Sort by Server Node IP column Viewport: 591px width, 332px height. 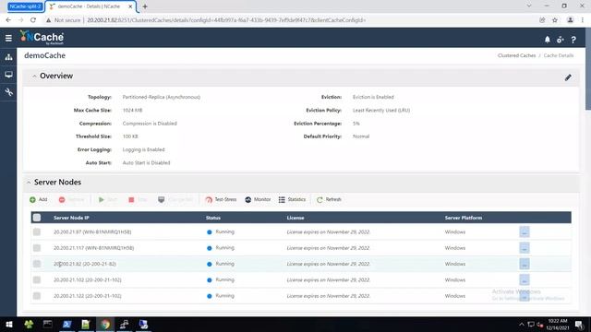[x=71, y=218]
